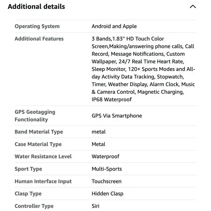Click the Band Material Type label
211x211 pixels.
click(x=39, y=132)
